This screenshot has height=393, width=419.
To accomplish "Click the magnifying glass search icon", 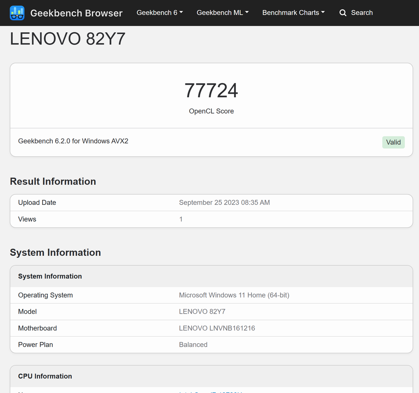I will [343, 12].
